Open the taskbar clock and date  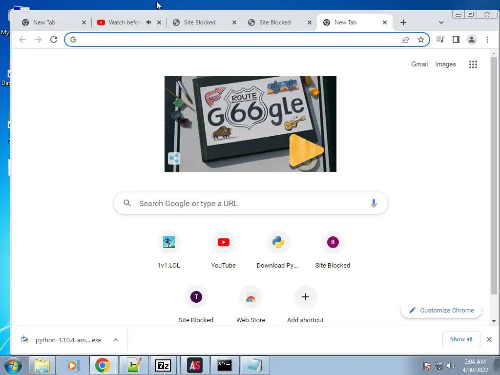click(x=475, y=366)
